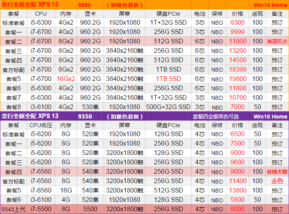Select the 9350 model number cell
289x214 pixels.
pyautogui.click(x=85, y=117)
